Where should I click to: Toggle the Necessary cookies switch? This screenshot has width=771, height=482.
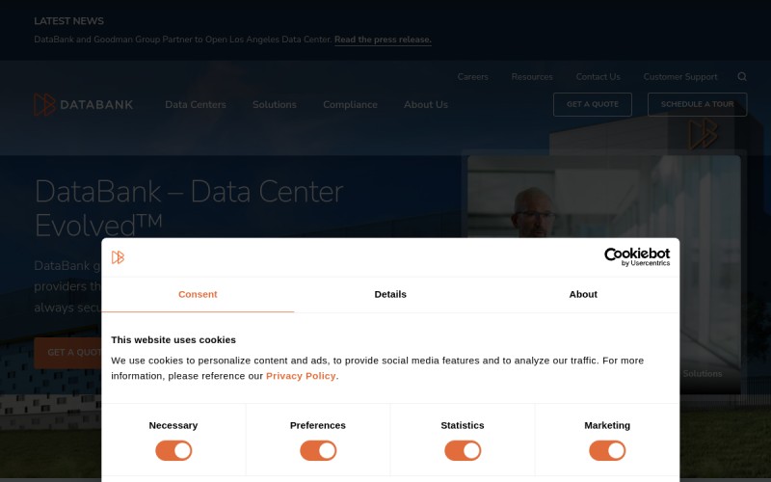pos(173,450)
